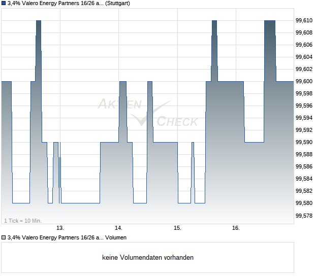Screen dimensions: 315x277
Task: Click the 99,604 price axis label
Action: coord(304,57)
